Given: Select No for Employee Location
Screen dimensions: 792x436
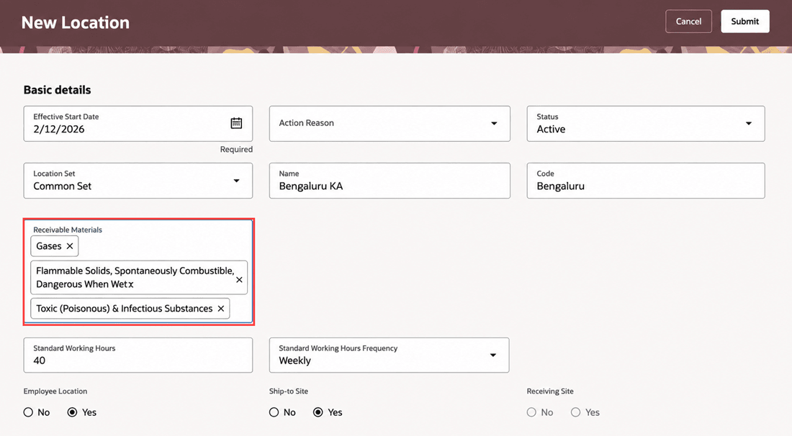Looking at the screenshot, I should (x=28, y=412).
